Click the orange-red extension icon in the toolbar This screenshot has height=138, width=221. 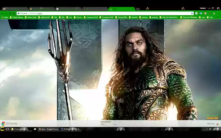(x=205, y=13)
